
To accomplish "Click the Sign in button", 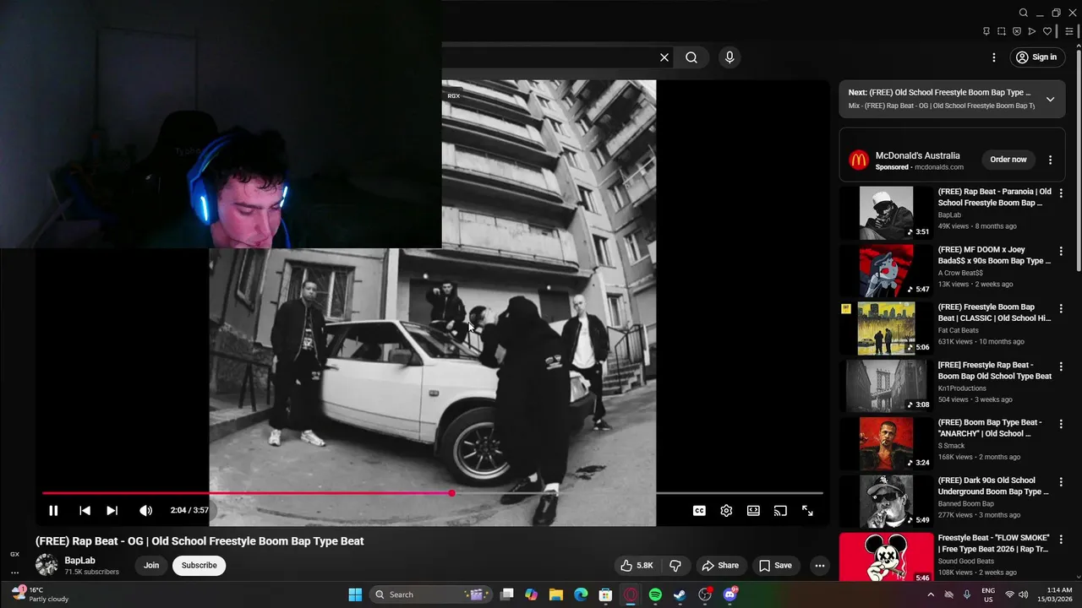I will point(1036,57).
